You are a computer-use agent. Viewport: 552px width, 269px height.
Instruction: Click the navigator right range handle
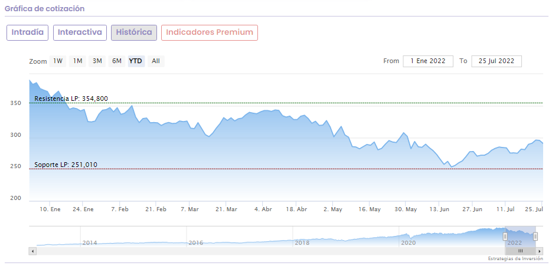(x=535, y=236)
